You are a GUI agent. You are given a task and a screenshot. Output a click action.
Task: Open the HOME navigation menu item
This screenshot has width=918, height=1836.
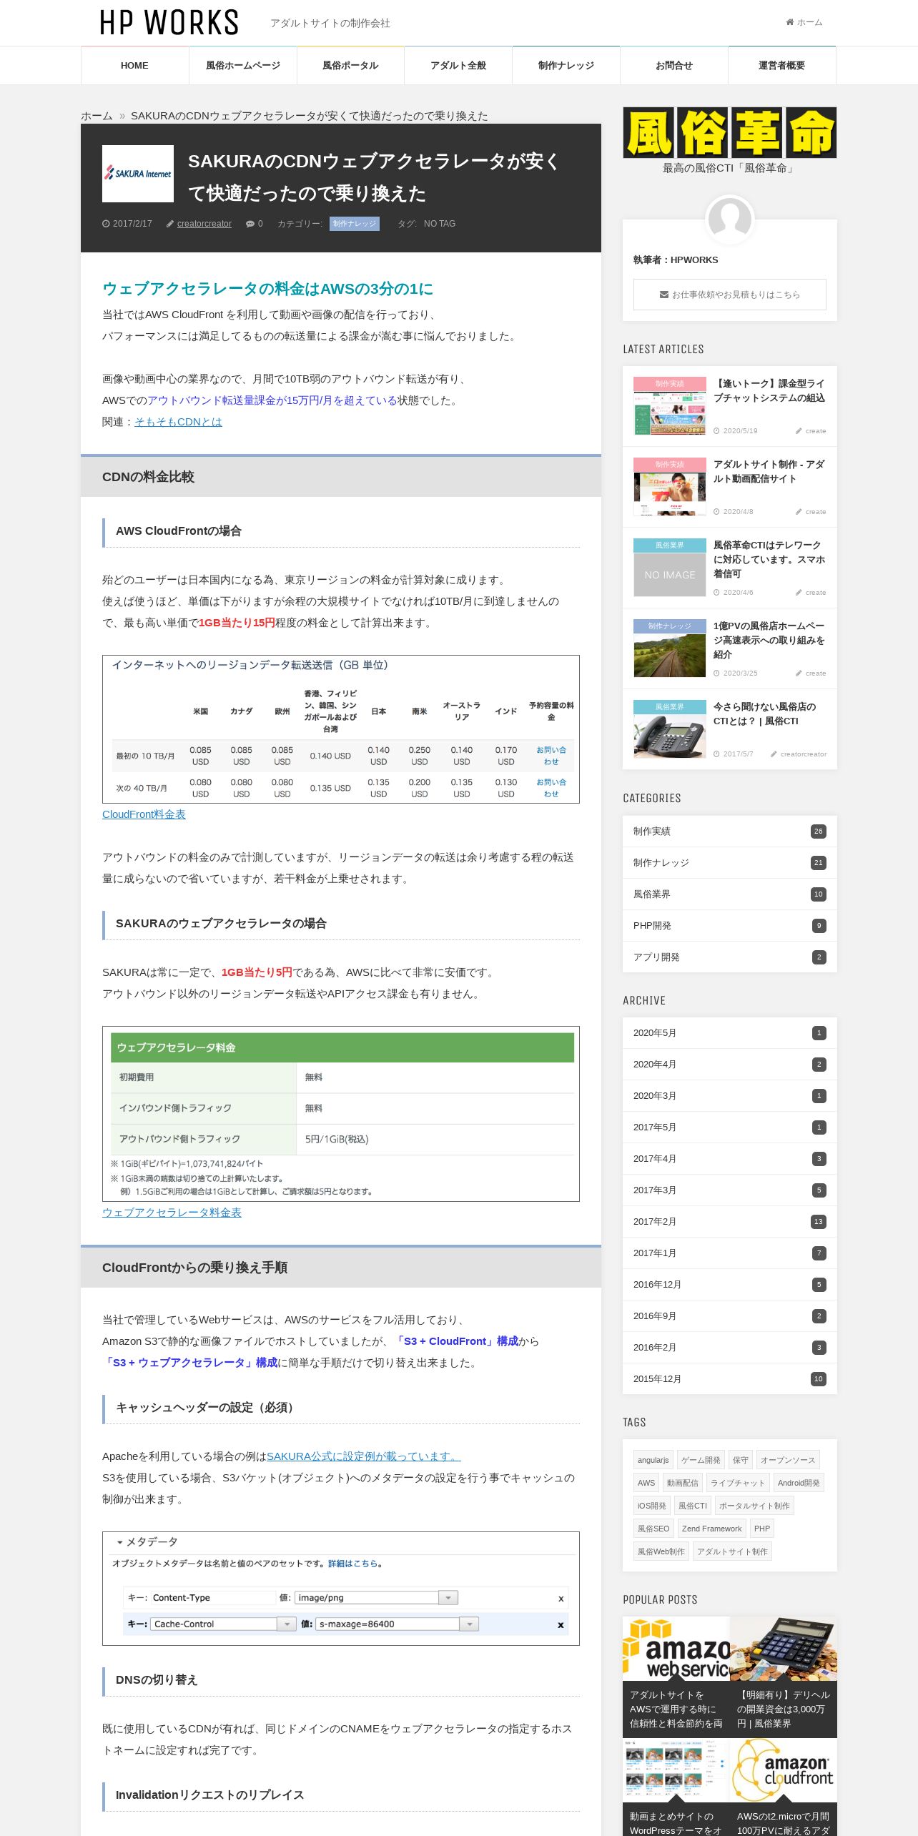pyautogui.click(x=134, y=65)
